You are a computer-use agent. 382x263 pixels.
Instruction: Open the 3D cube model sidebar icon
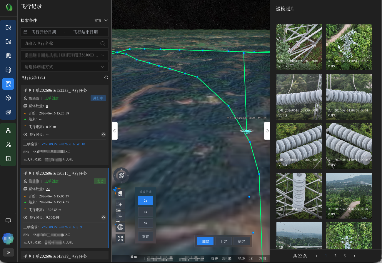tap(8, 98)
